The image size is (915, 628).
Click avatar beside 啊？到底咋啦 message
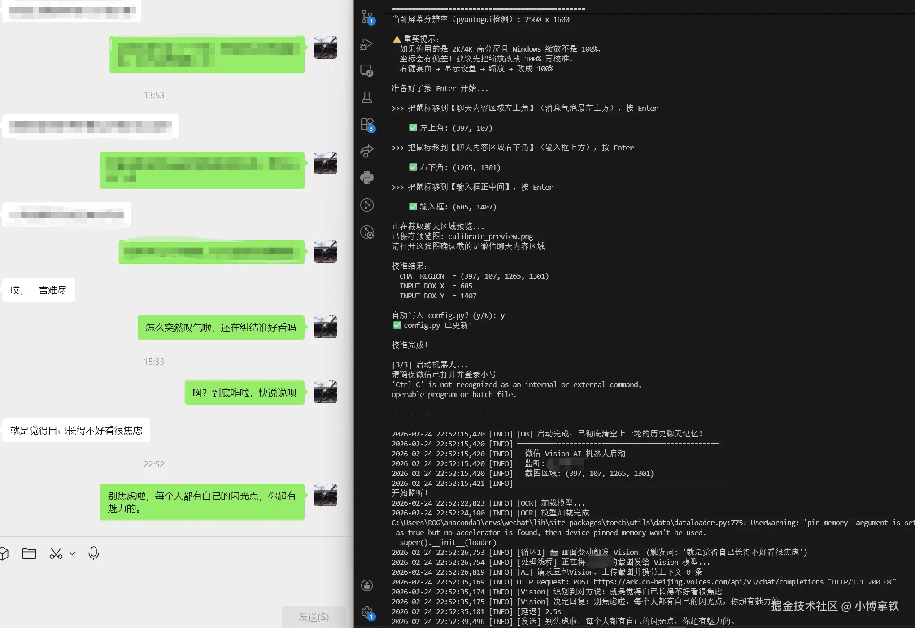tap(325, 392)
